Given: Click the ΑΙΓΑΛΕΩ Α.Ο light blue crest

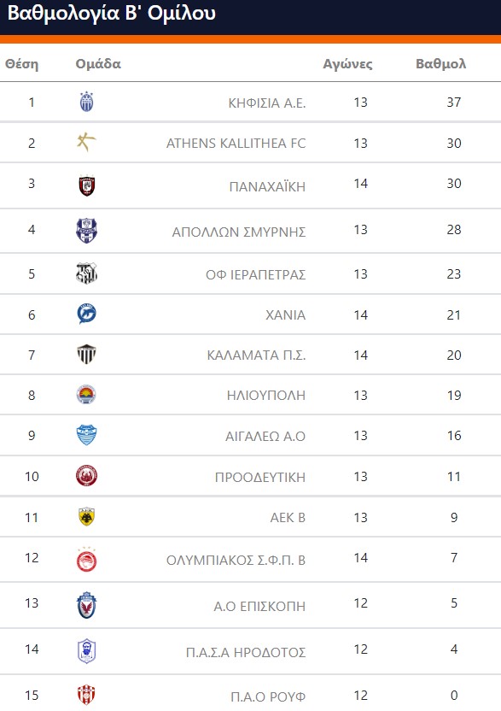Looking at the screenshot, I should (86, 435).
